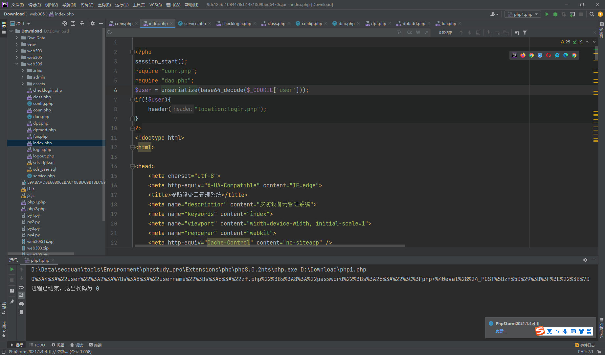The height and width of the screenshot is (355, 605).
Task: Run php1.php with the green toolbar Run button
Action: tap(547, 14)
